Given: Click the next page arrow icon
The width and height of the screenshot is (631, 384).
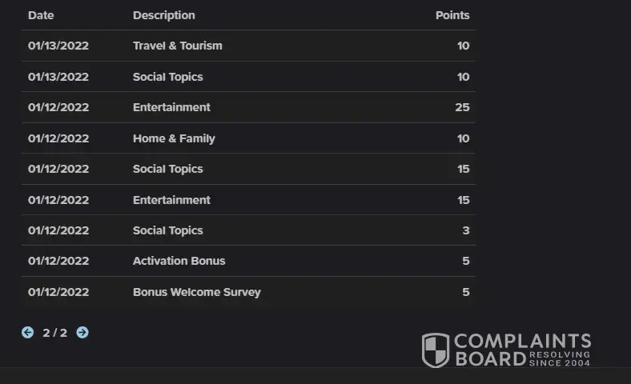Looking at the screenshot, I should pyautogui.click(x=82, y=332).
